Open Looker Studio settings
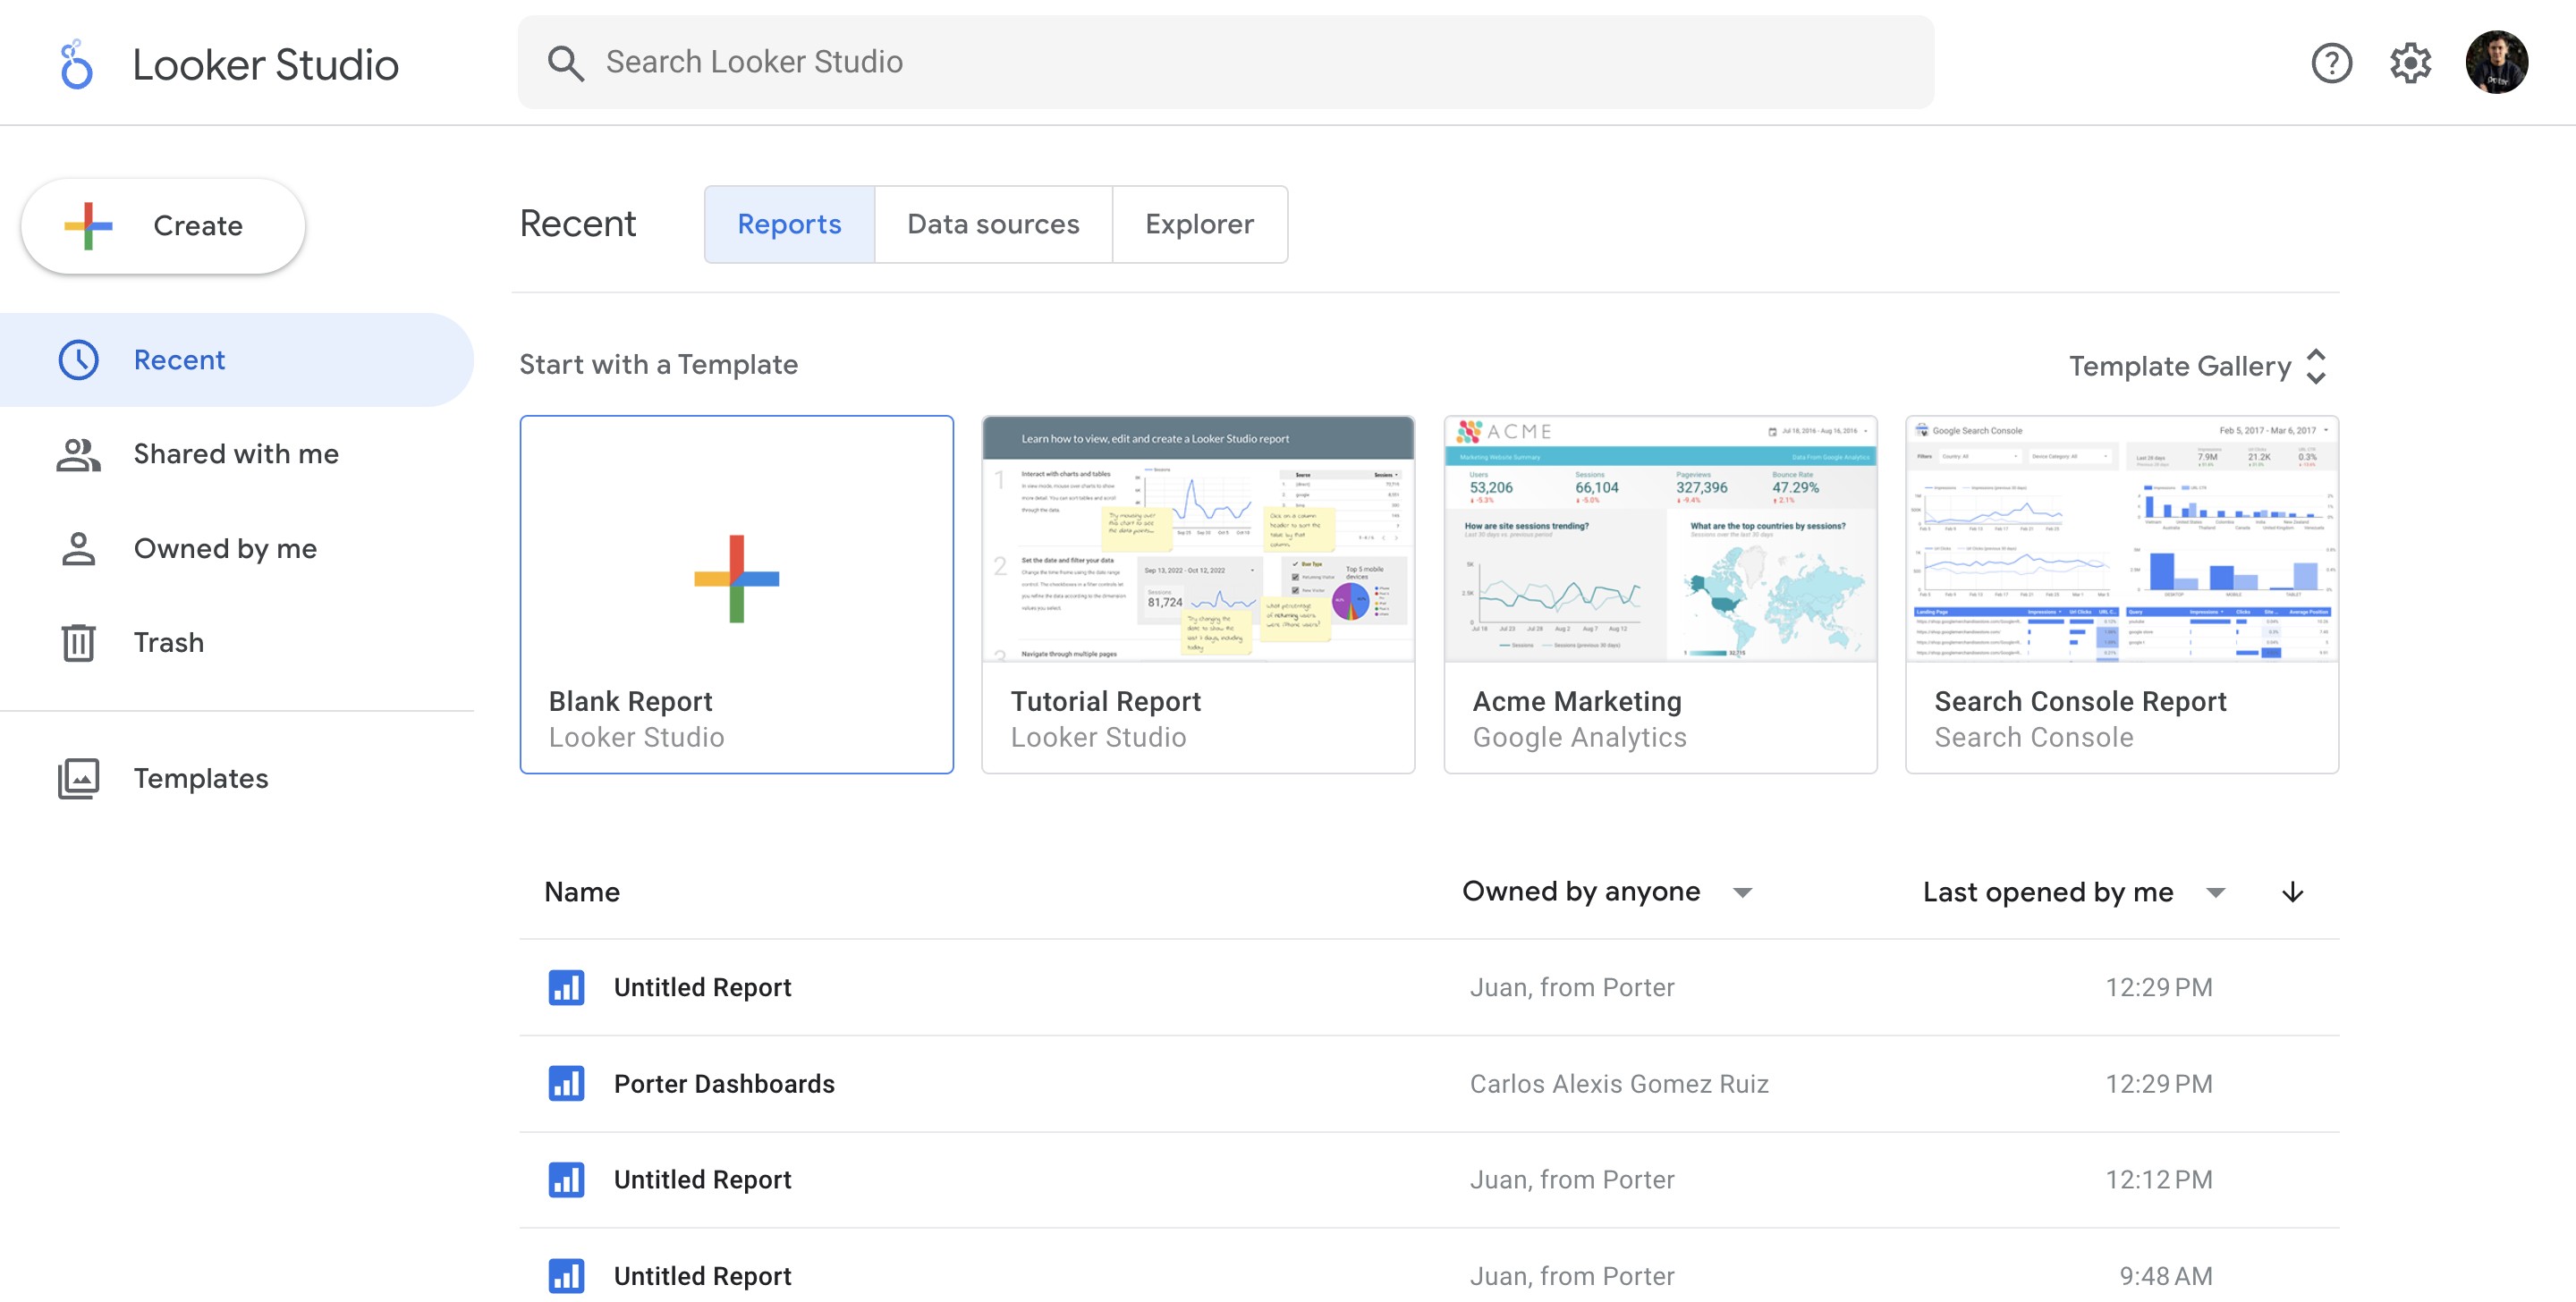This screenshot has height=1302, width=2576. coord(2410,62)
